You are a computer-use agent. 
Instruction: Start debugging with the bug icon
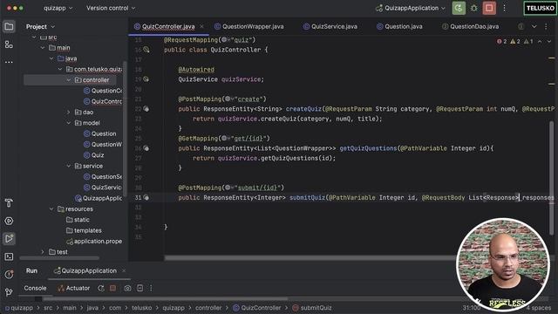click(x=474, y=8)
